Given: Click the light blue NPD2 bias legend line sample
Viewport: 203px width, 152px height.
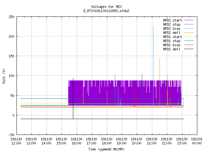Looking at the screenshot, I should pyautogui.click(x=189, y=28).
